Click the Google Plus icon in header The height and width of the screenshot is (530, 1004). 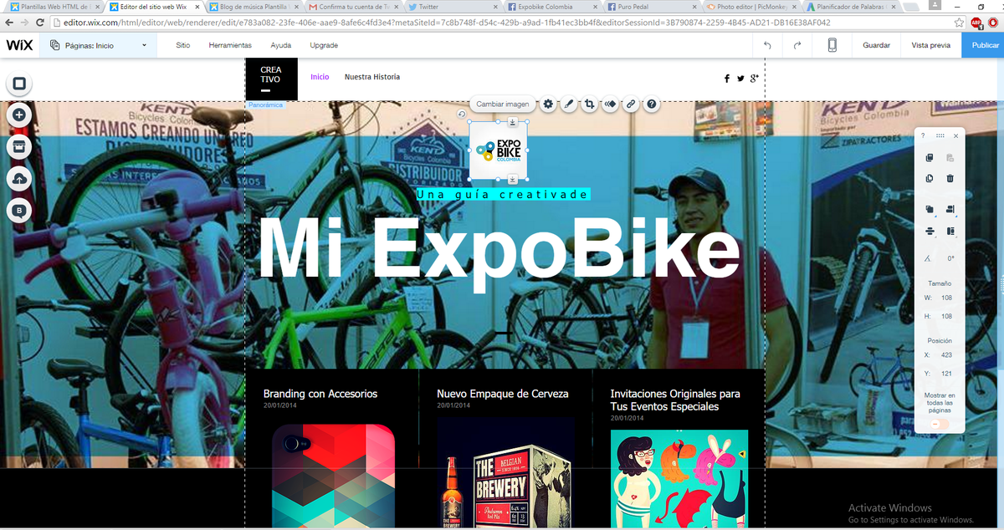pos(754,79)
